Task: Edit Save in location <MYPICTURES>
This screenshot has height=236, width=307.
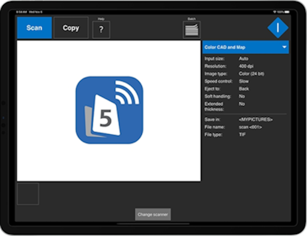Action: 255,120
